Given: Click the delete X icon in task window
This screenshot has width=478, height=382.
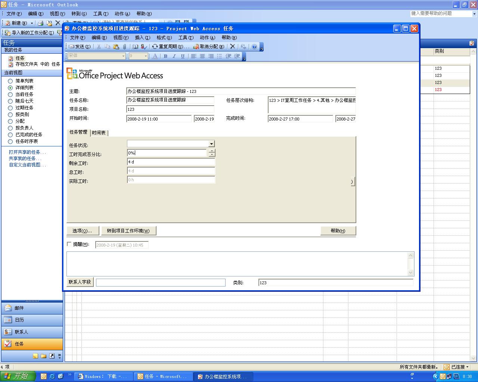Looking at the screenshot, I should pyautogui.click(x=233, y=47).
